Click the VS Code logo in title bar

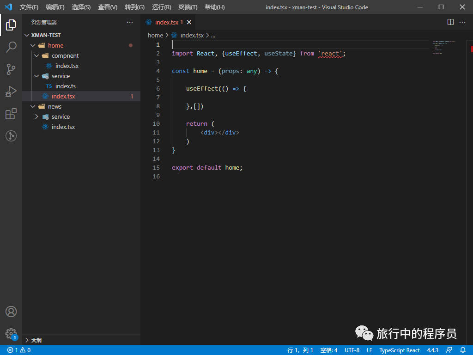(8, 7)
